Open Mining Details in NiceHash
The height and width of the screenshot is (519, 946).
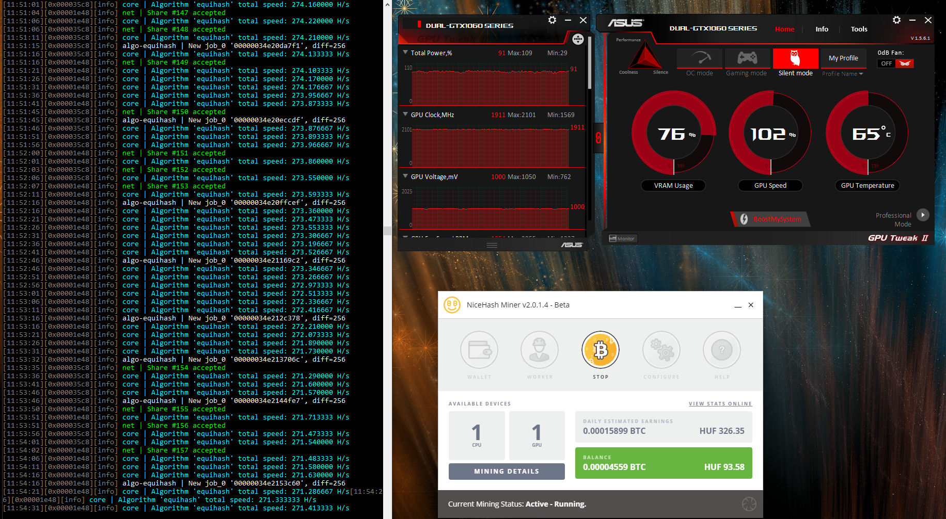507,472
